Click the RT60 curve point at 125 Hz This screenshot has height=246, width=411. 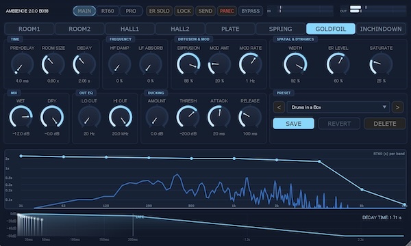click(106, 157)
